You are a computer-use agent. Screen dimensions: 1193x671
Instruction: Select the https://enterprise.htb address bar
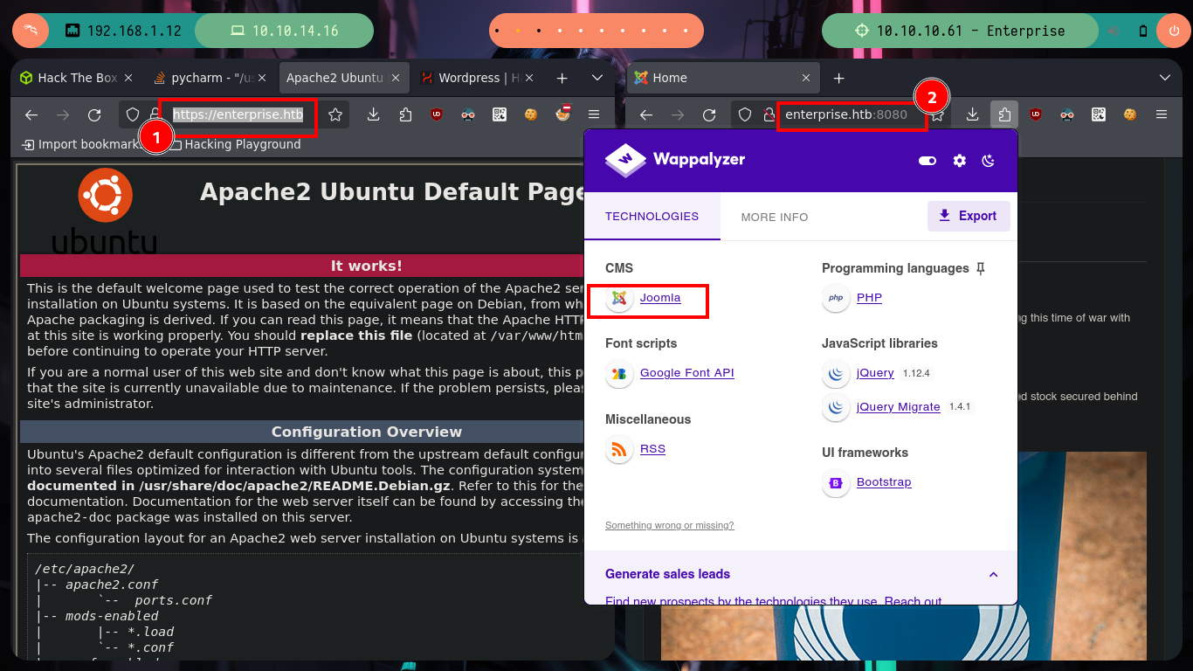pos(238,114)
